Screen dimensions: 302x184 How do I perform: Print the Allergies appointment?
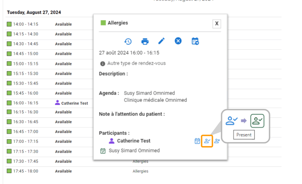[x=145, y=41]
